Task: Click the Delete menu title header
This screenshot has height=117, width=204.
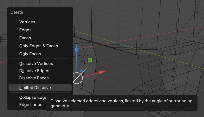Action: pos(17,12)
